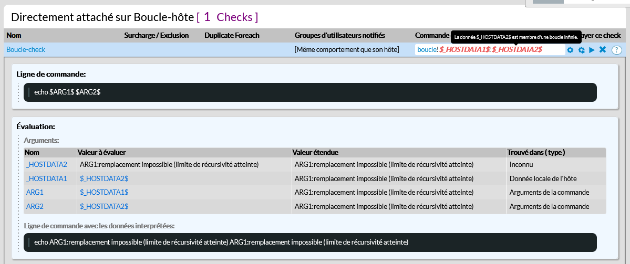Click the gear with refresh arrows icon
Viewport: 630px width, 264px height.
tap(581, 50)
